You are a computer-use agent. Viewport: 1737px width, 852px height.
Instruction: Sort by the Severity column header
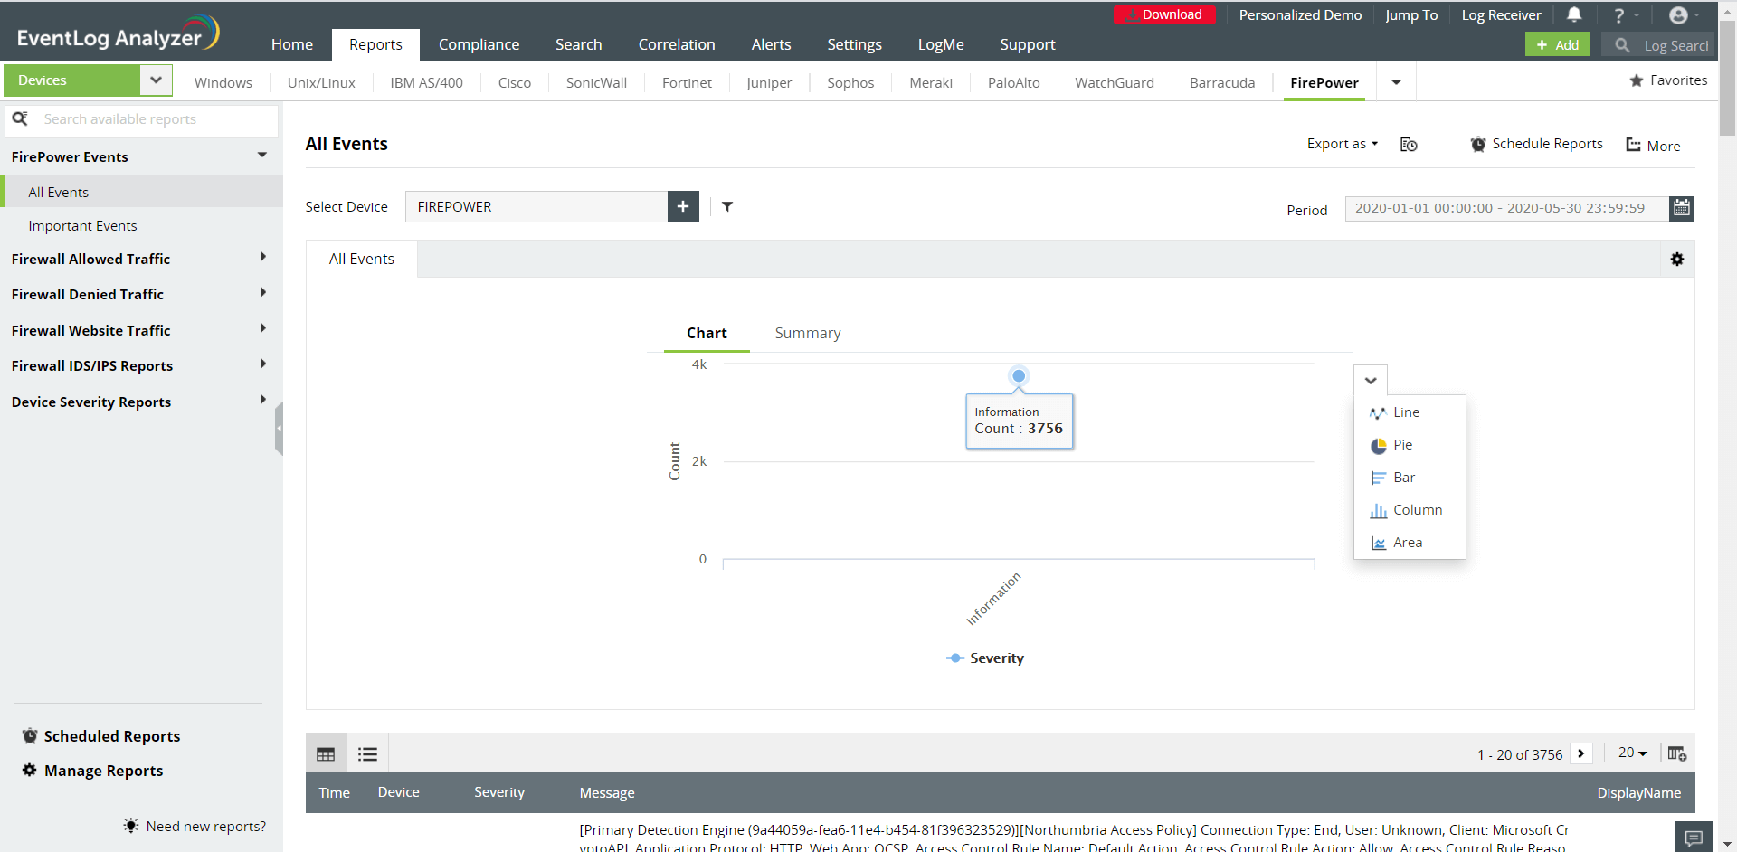[499, 792]
